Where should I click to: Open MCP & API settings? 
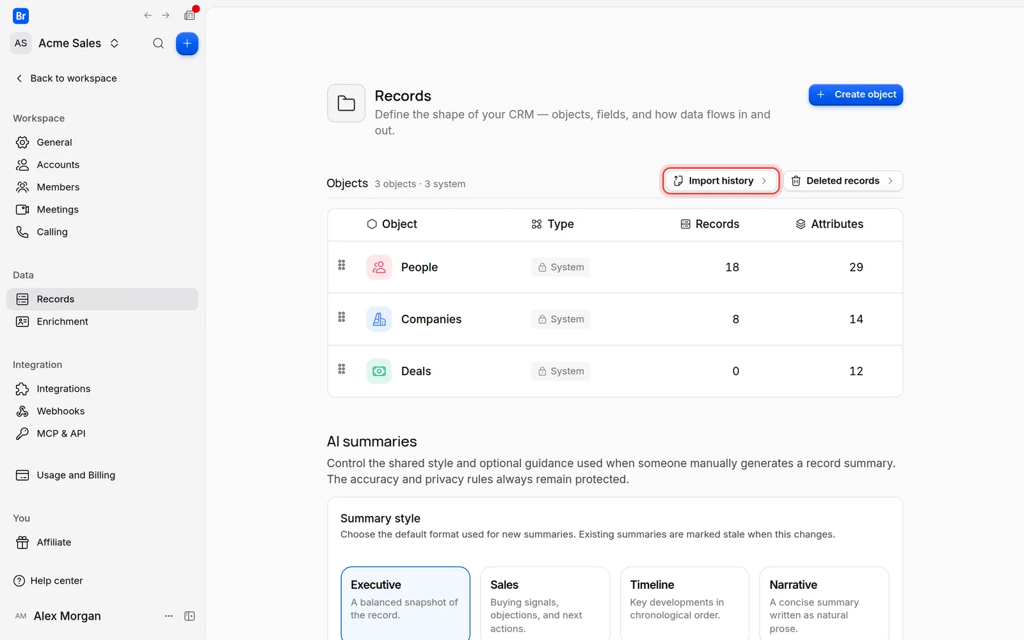102,433
